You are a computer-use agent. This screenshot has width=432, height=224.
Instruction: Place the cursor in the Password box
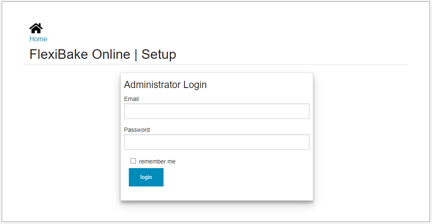click(x=217, y=142)
